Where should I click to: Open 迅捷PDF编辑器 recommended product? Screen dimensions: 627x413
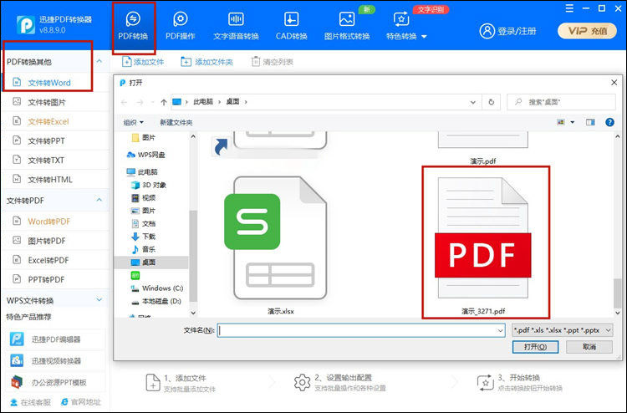55,339
